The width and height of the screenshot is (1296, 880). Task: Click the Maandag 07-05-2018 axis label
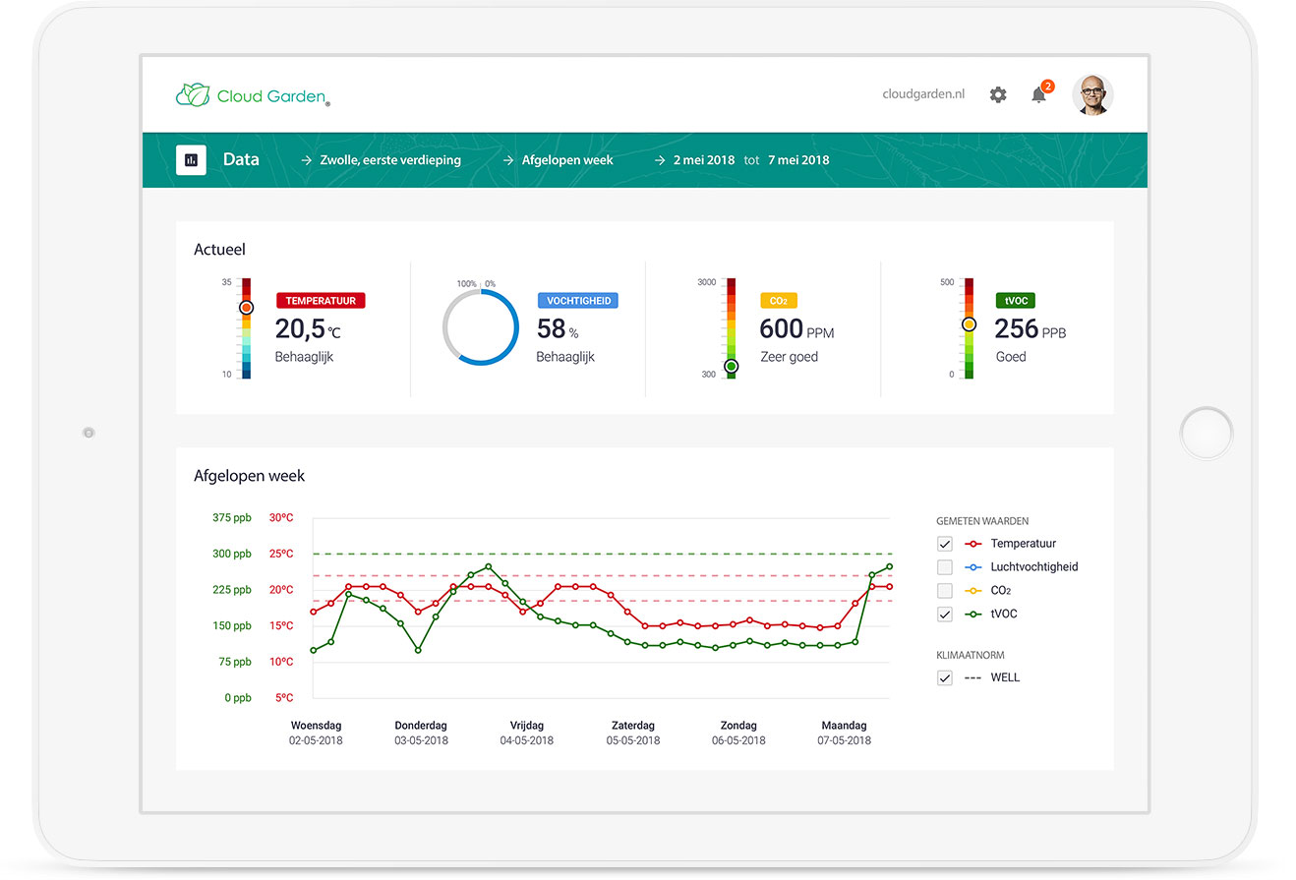[x=844, y=733]
